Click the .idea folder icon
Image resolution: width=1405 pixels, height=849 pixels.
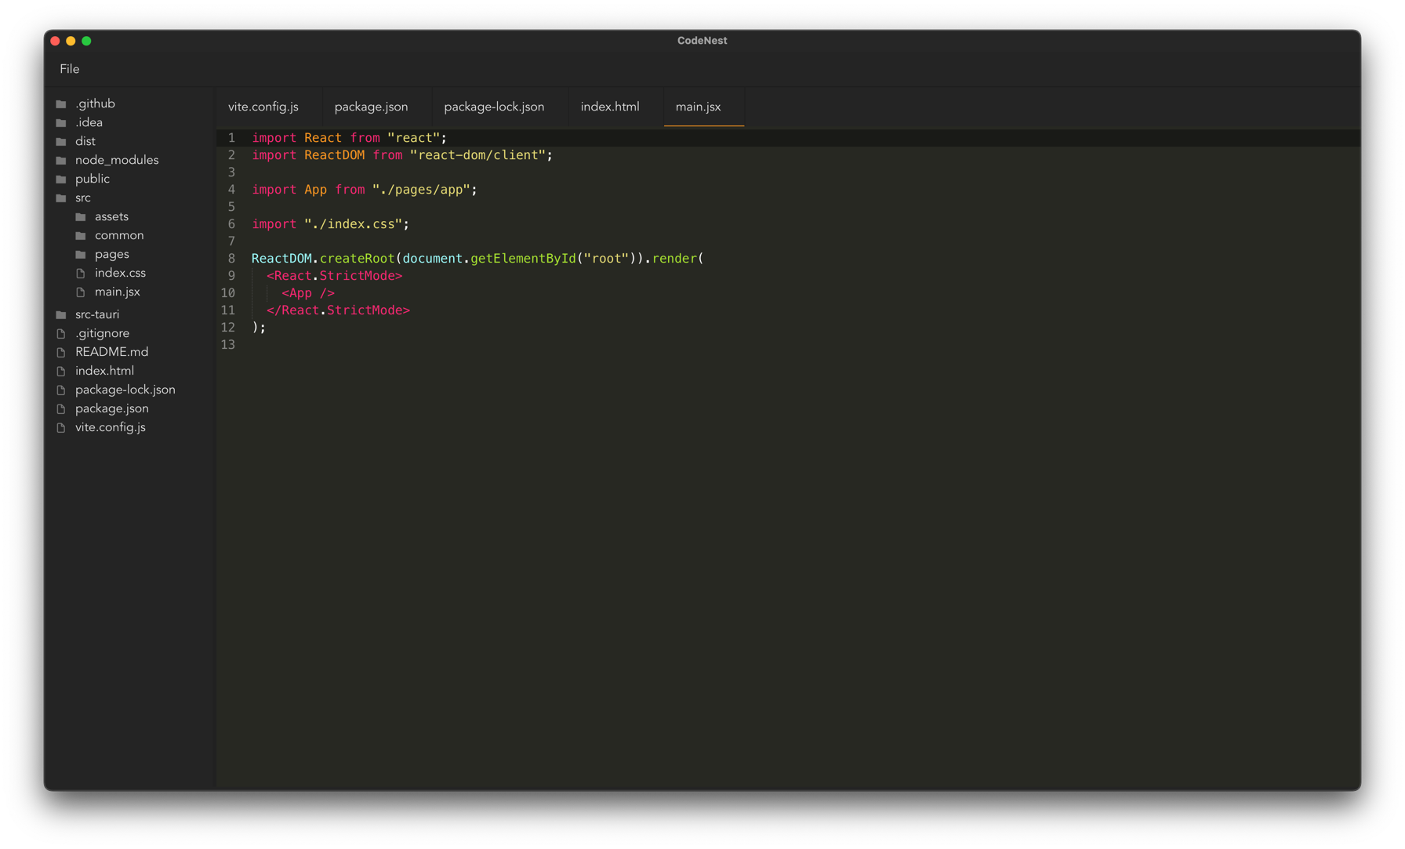pyautogui.click(x=61, y=122)
